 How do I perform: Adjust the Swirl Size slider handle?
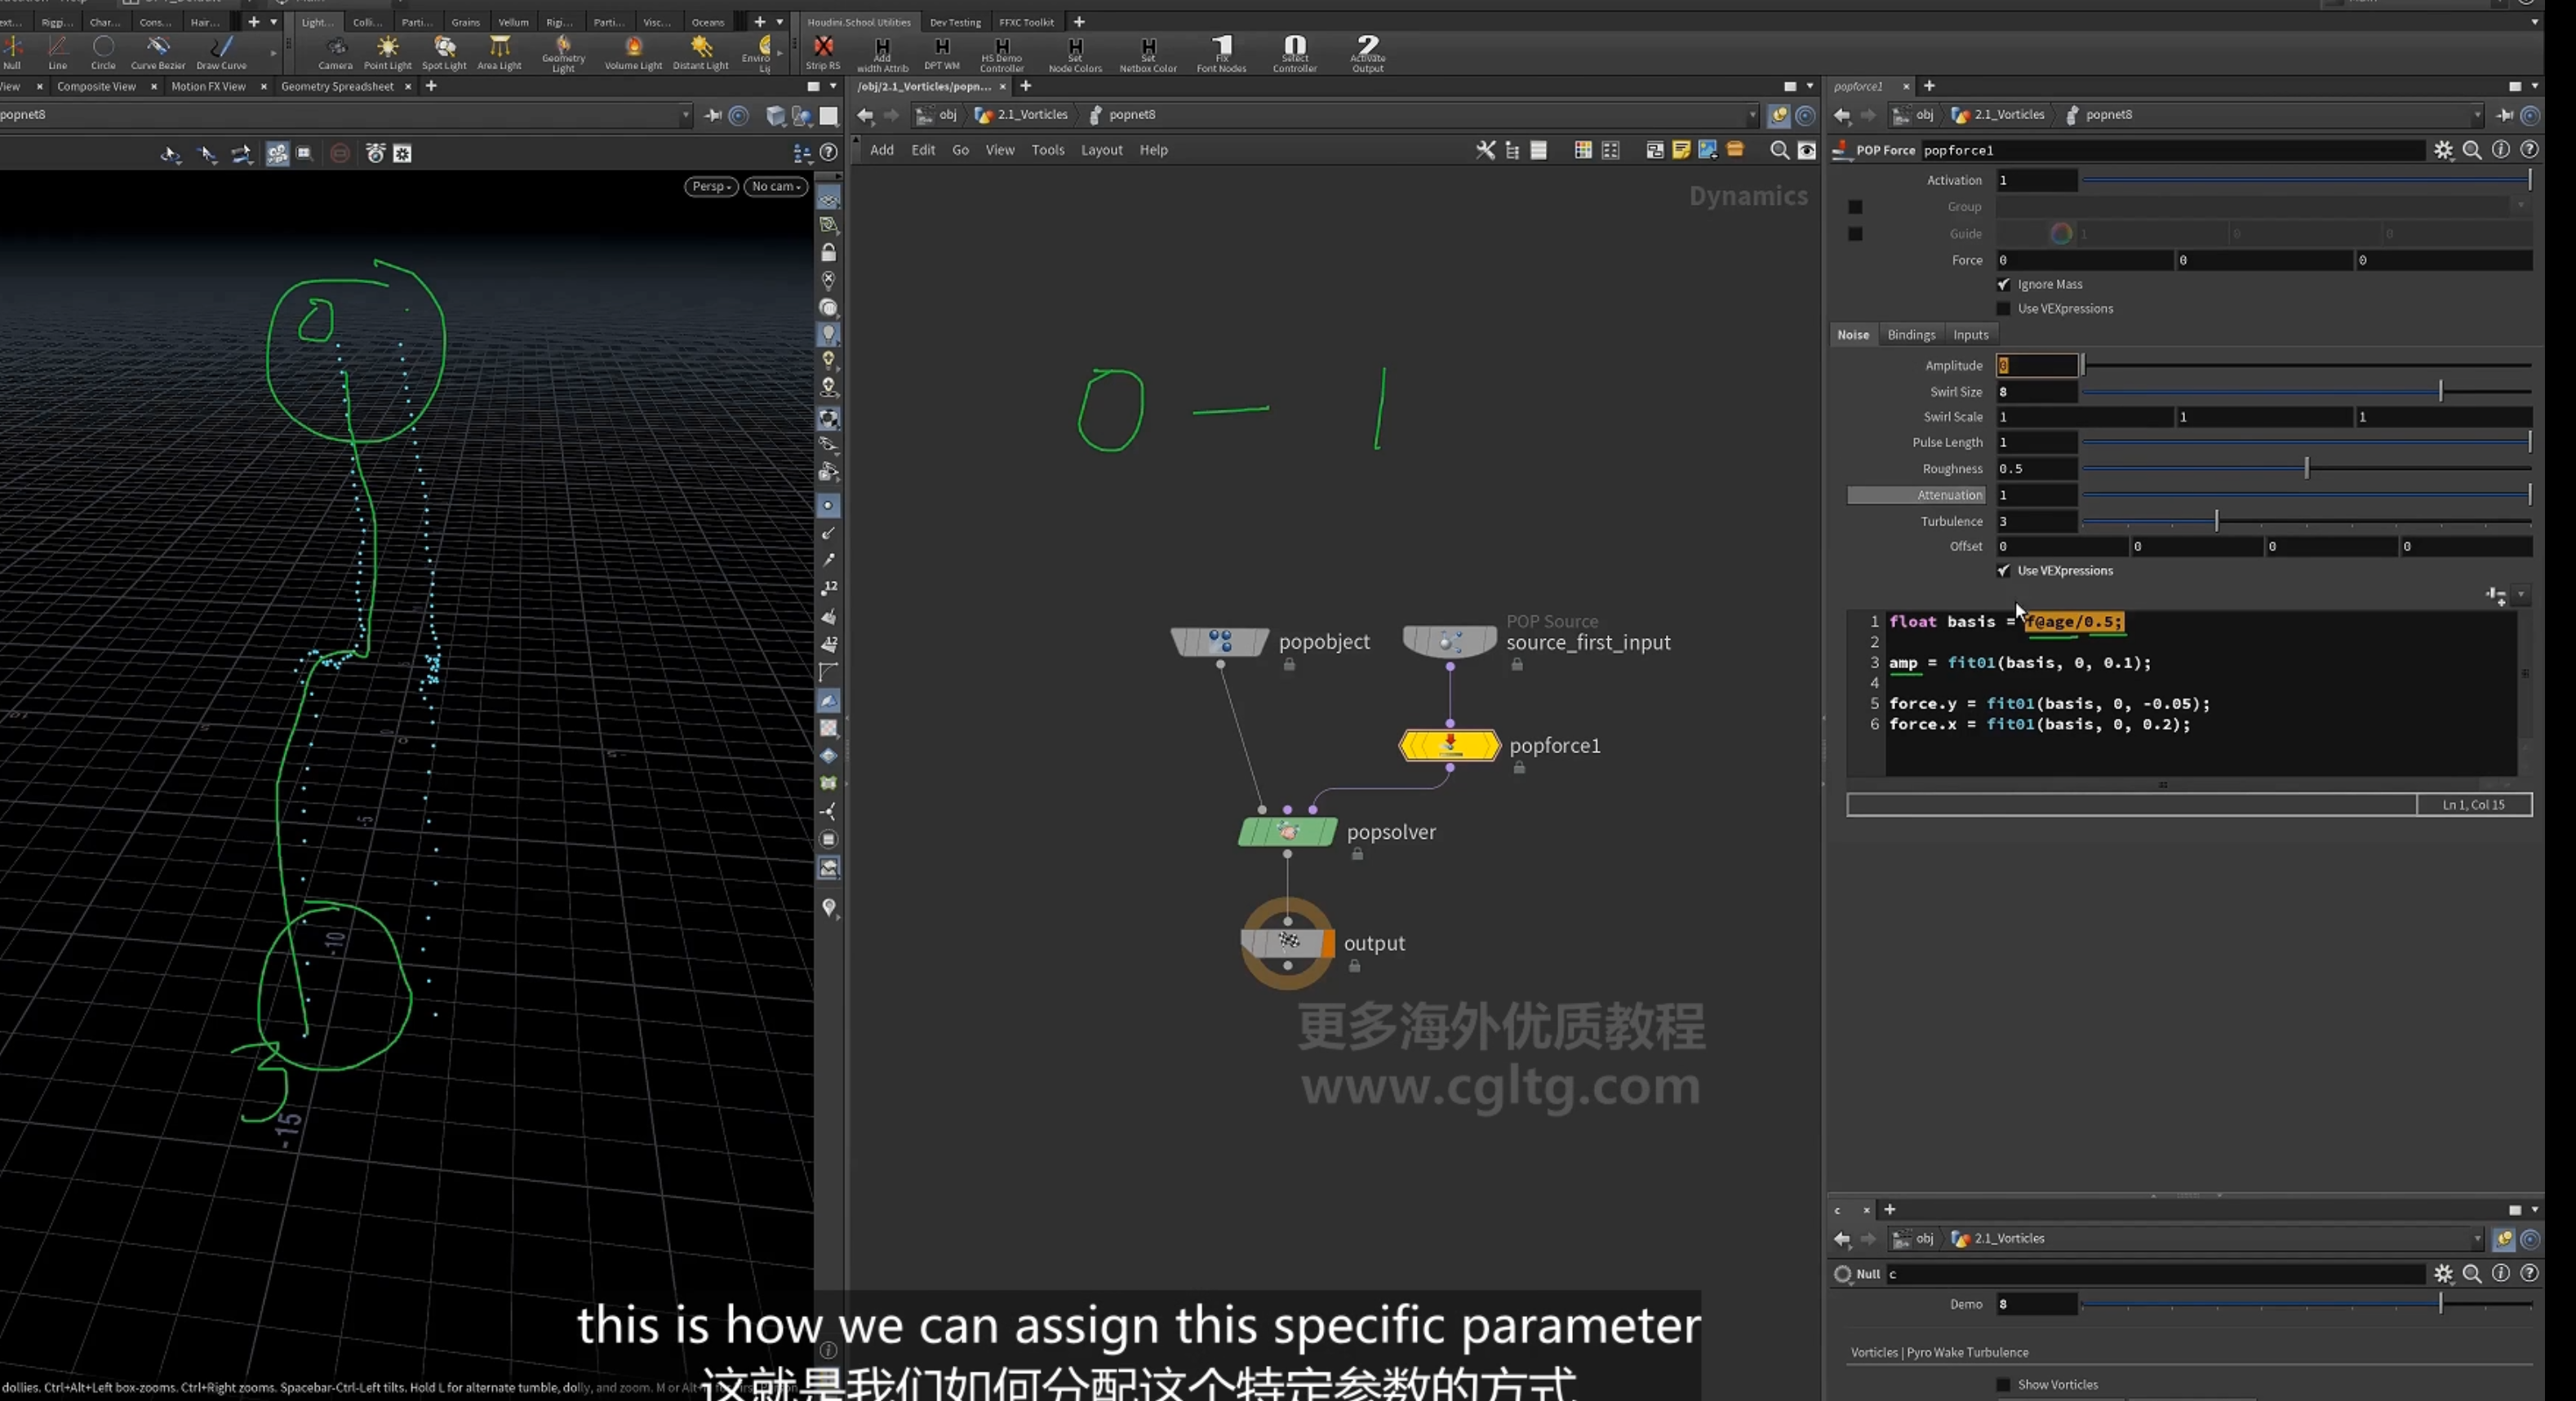pyautogui.click(x=2440, y=391)
